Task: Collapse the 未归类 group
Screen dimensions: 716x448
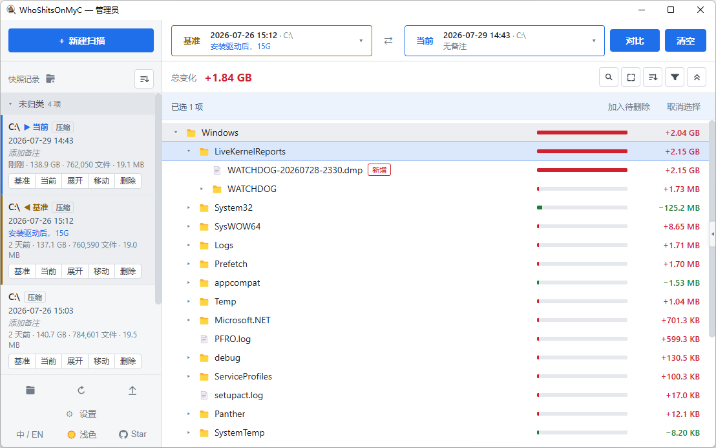Action: (x=10, y=104)
